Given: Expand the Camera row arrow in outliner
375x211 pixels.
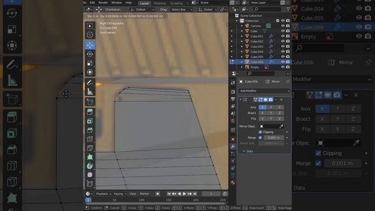Looking at the screenshot, I should (242, 26).
